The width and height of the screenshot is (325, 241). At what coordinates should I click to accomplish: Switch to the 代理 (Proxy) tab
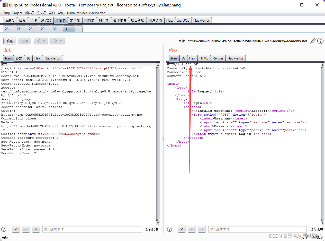point(33,20)
